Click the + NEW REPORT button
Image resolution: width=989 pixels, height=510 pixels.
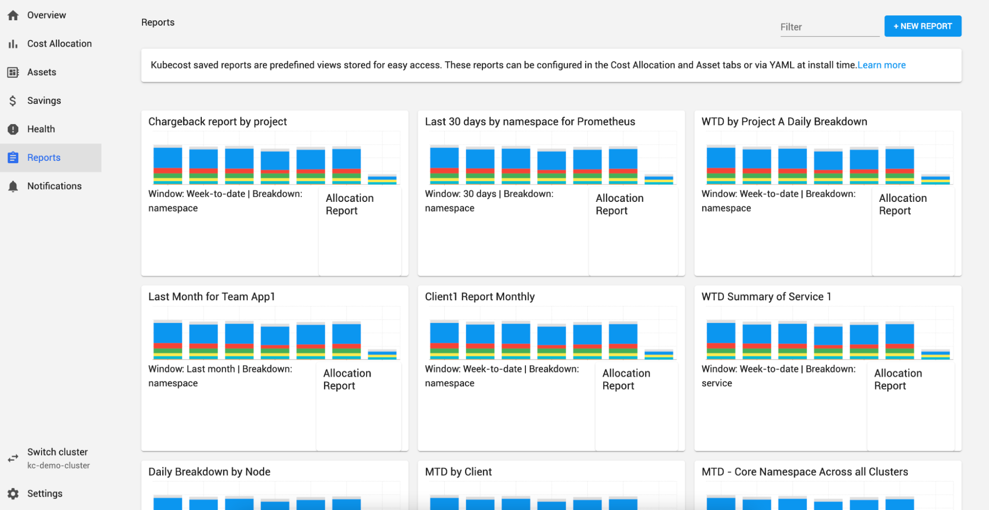923,26
